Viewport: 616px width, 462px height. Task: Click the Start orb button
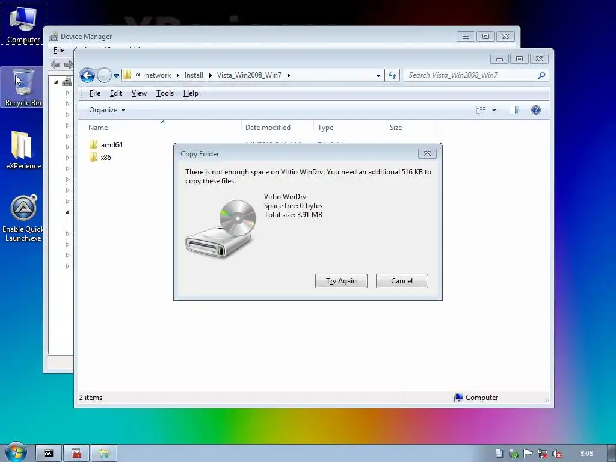16,452
